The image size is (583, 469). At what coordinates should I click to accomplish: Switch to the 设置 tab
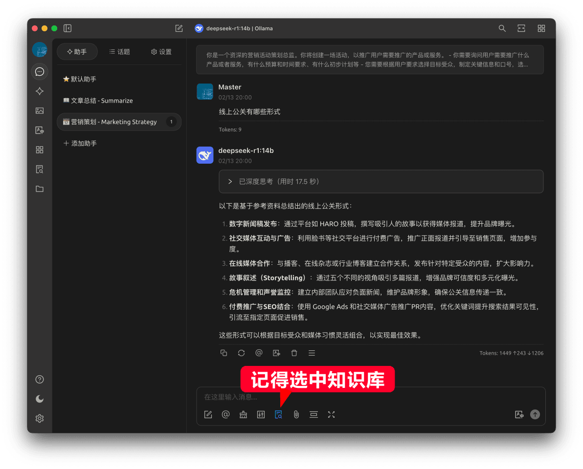[x=161, y=51]
